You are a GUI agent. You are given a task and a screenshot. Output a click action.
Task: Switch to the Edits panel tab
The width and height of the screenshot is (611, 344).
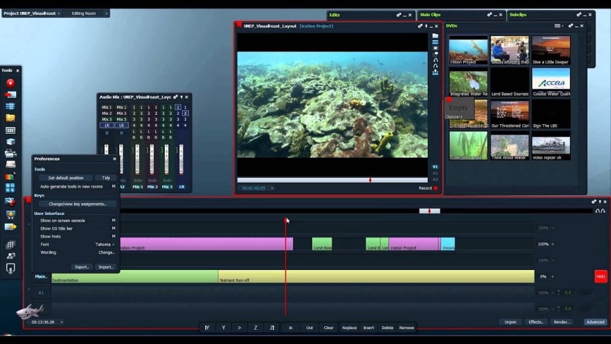[x=334, y=15]
